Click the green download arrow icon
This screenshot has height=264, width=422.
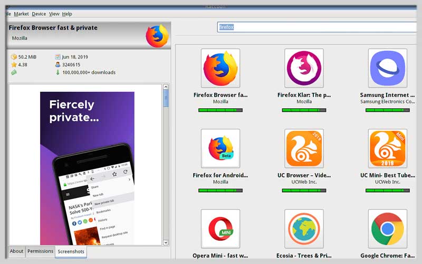pyautogui.click(x=57, y=72)
